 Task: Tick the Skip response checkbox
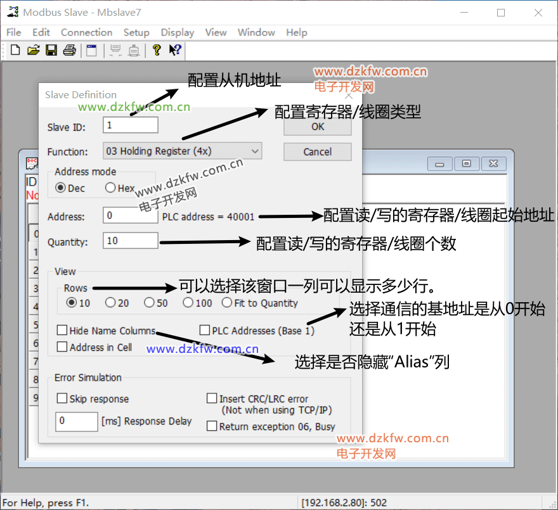(62, 399)
